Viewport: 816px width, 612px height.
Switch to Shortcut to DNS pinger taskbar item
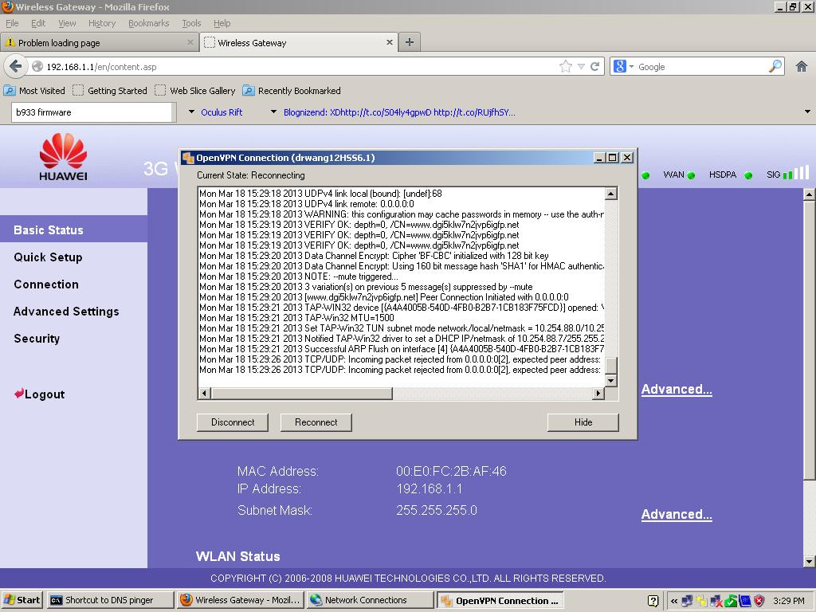pyautogui.click(x=110, y=600)
